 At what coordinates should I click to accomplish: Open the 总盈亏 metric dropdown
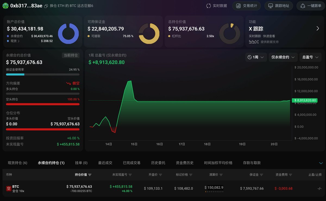point(310,57)
